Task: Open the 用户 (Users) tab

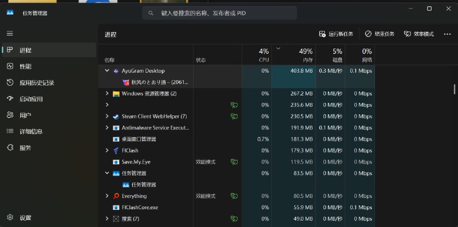Action: (49, 116)
